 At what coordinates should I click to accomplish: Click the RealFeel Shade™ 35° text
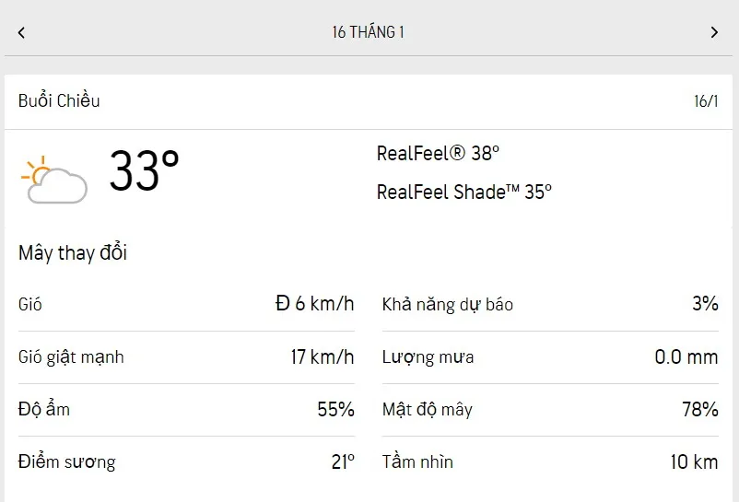click(x=463, y=193)
